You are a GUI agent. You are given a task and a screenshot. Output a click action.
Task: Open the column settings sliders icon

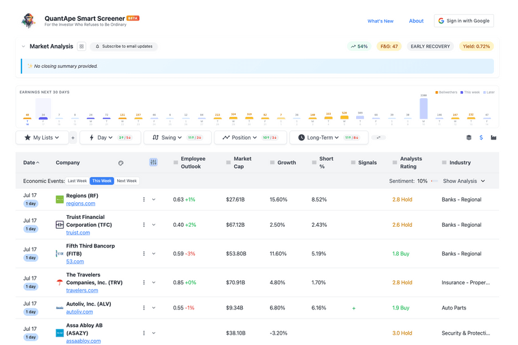click(153, 162)
